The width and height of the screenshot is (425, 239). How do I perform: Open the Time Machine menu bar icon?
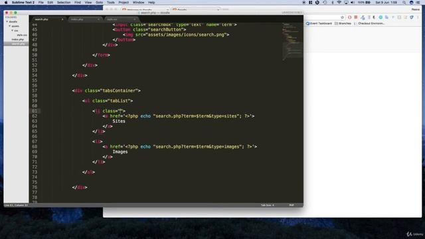click(325, 3)
